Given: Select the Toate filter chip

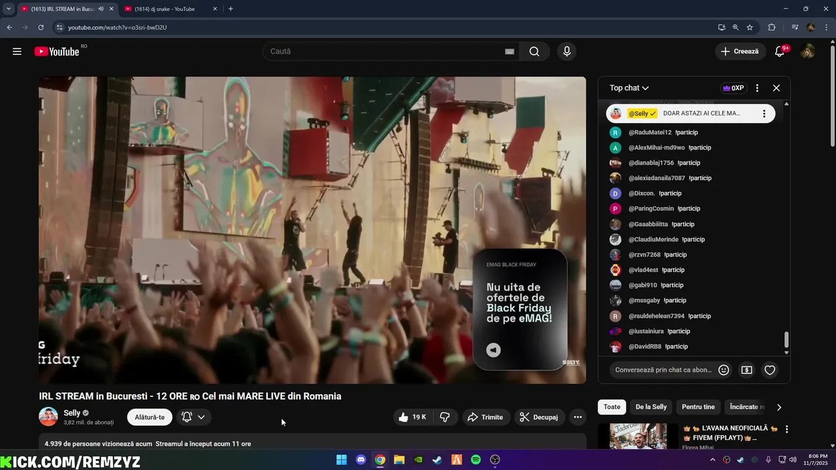Looking at the screenshot, I should click(612, 407).
